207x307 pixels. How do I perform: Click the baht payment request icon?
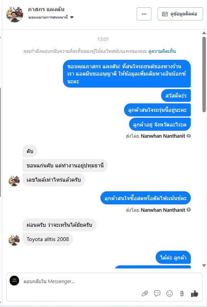tap(182, 294)
